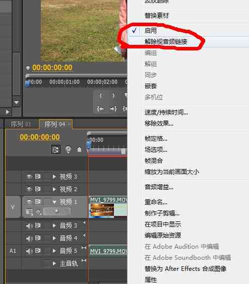
Task: Click the Go to Out Point button
Action: click(x=113, y=109)
